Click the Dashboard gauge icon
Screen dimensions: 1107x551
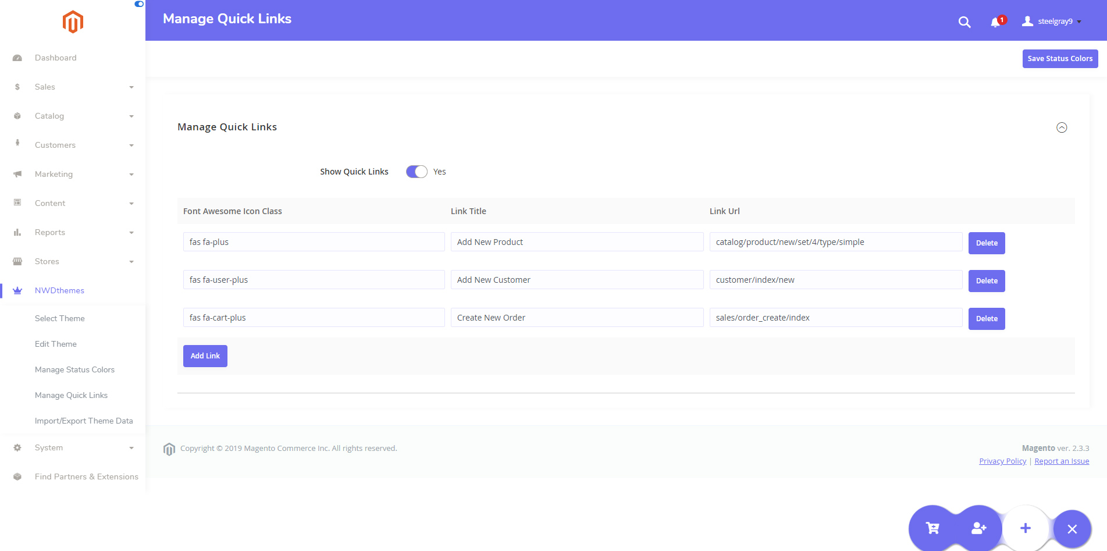pos(17,58)
